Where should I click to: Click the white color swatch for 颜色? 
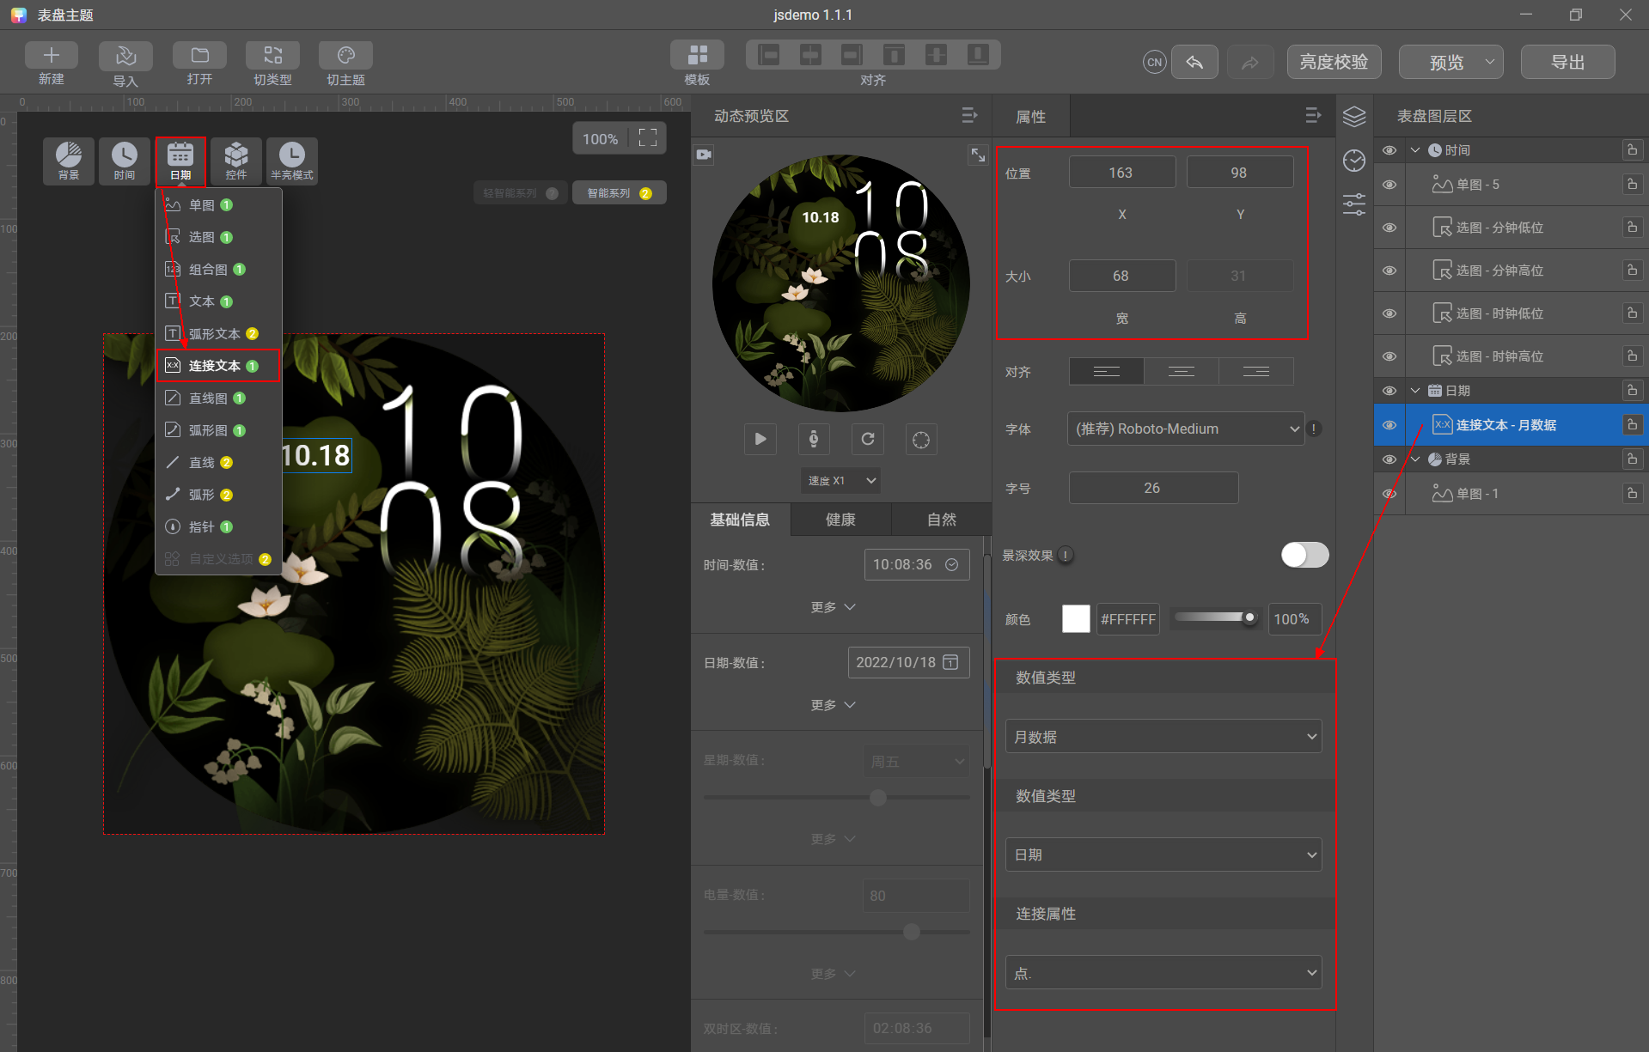pos(1076,619)
